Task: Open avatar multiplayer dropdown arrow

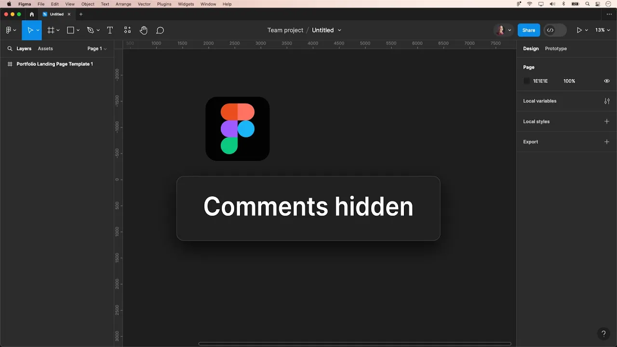Action: [x=510, y=30]
